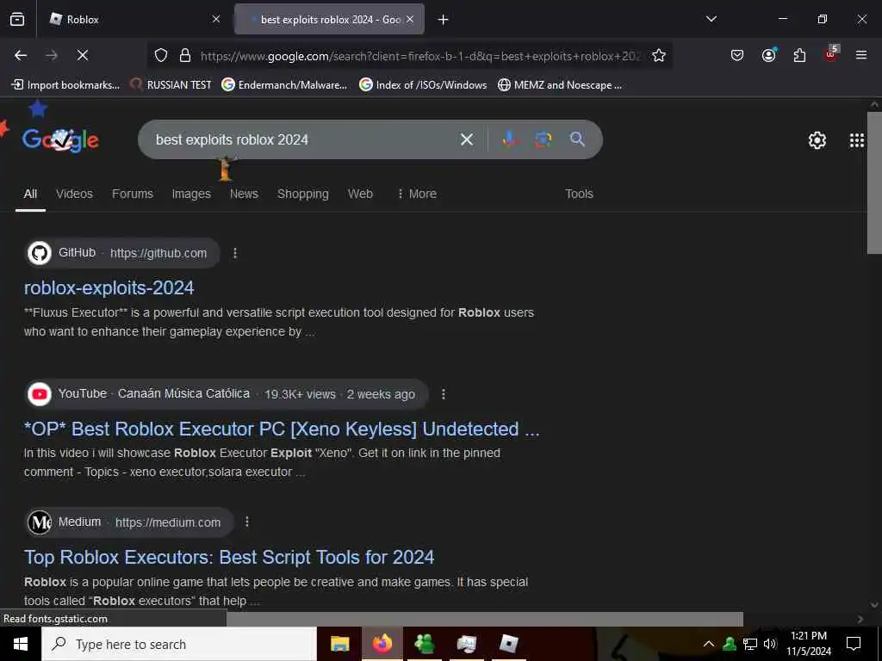The width and height of the screenshot is (882, 661).
Task: Open the tracking protection shield icon
Action: 161,55
